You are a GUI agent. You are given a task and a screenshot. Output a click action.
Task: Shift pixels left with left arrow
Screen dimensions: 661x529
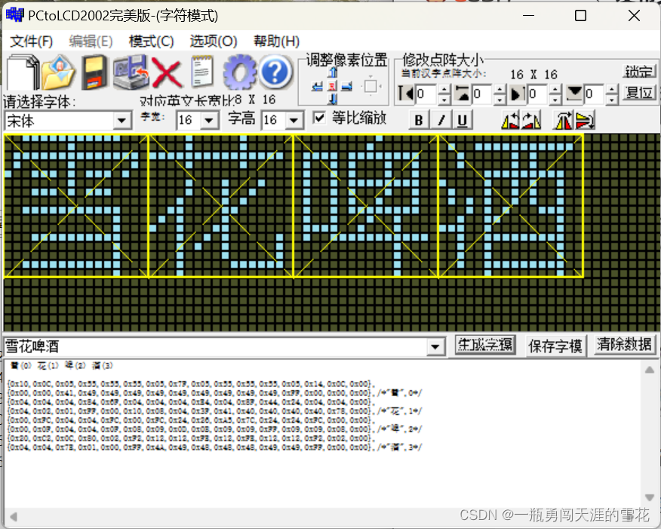coord(318,87)
